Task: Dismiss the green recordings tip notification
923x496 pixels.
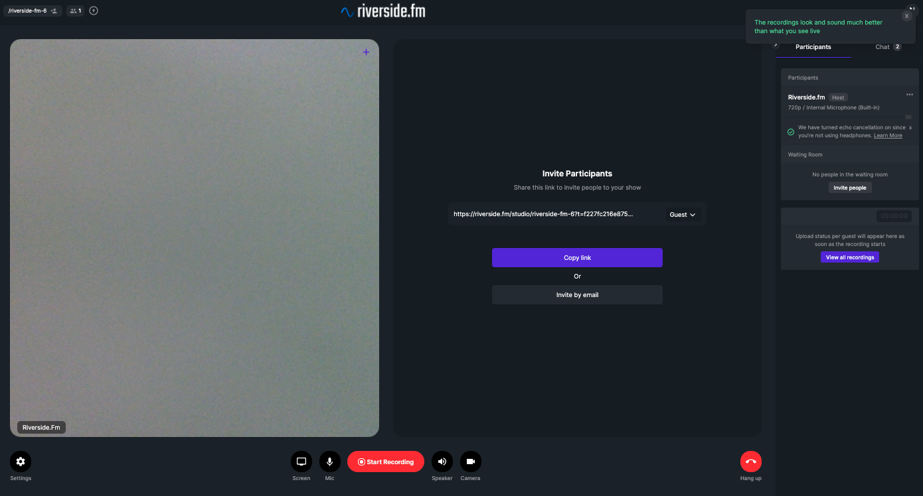Action: 906,16
